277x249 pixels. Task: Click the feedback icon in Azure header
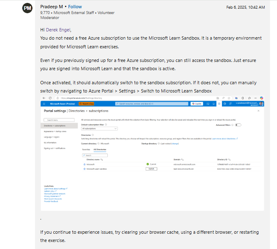(x=230, y=104)
